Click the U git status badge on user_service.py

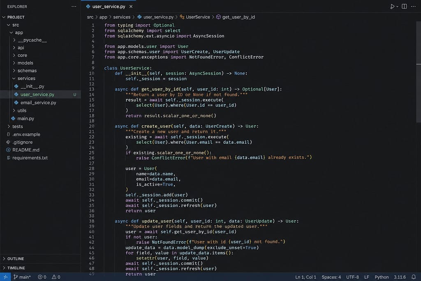[75, 95]
